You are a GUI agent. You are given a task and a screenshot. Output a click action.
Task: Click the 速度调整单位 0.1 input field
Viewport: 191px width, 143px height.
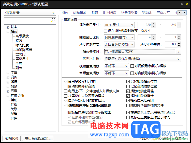[x=171, y=44]
